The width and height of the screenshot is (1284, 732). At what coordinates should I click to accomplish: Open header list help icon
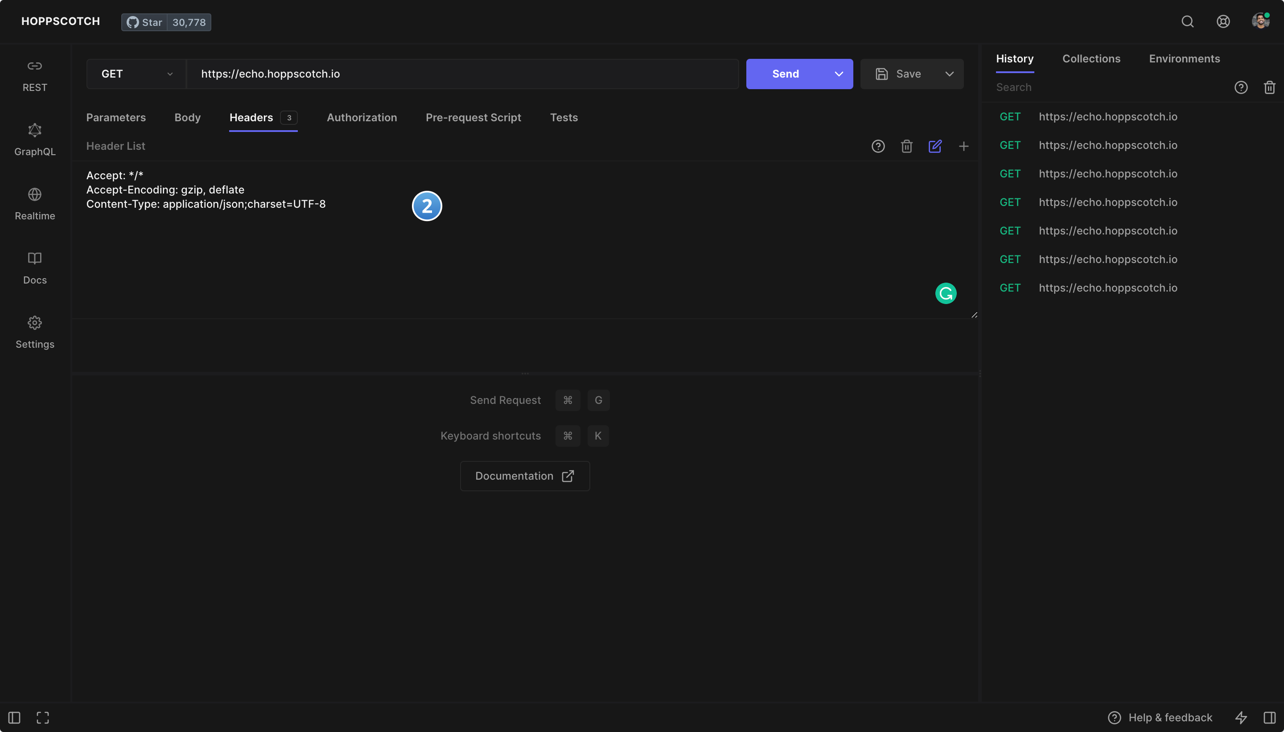point(878,146)
